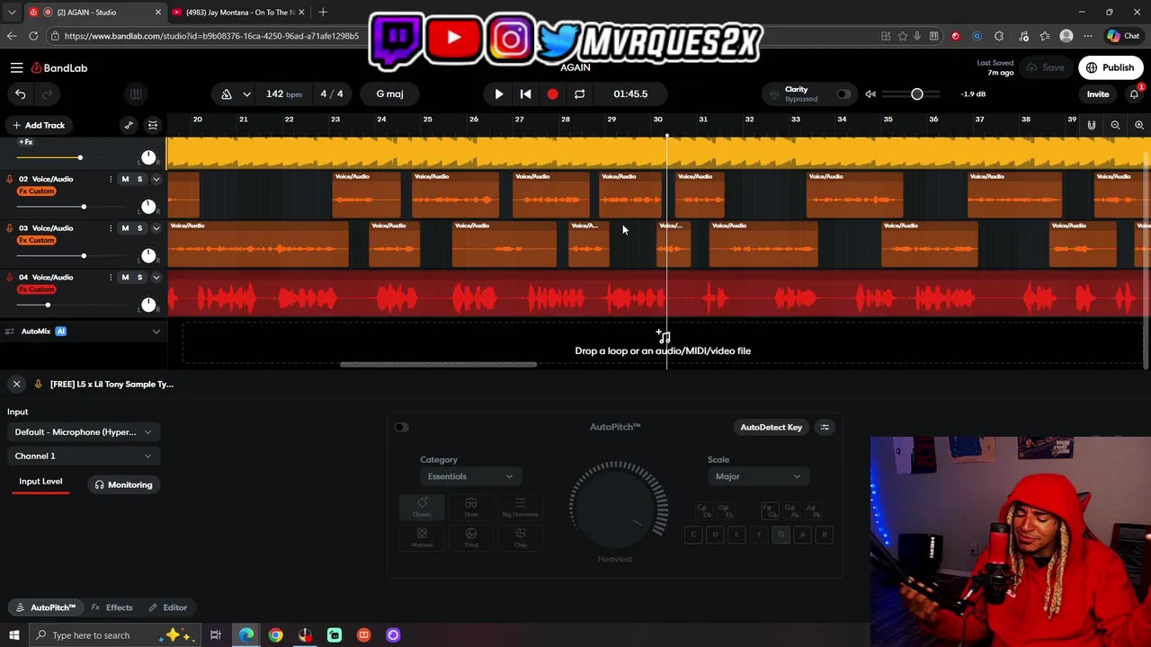Mute track 04 Voice/Audio
This screenshot has width=1151, height=647.
click(125, 277)
